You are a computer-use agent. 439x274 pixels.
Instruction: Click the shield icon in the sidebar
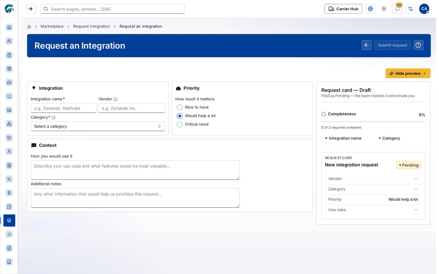[9, 138]
